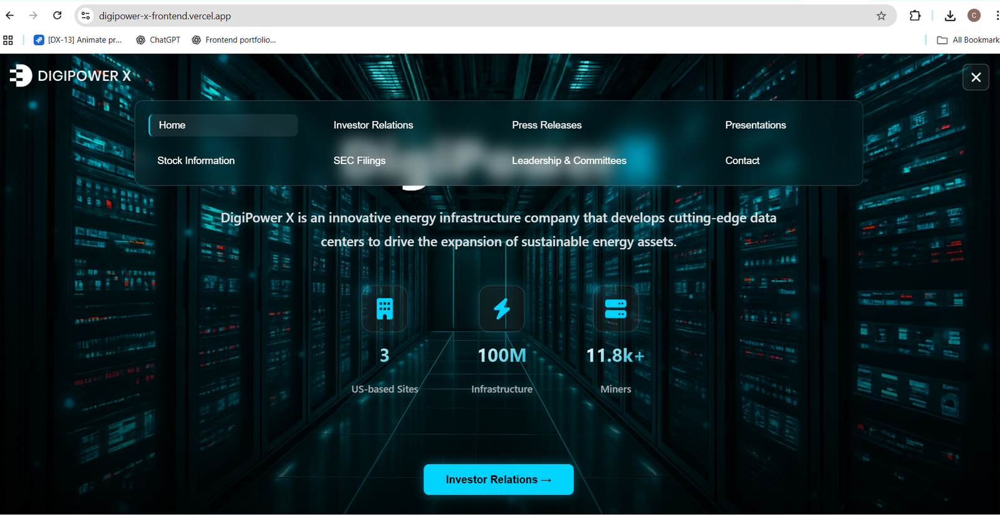The height and width of the screenshot is (515, 1000).
Task: Open the DX-13 Animate bookmark
Action: [78, 40]
